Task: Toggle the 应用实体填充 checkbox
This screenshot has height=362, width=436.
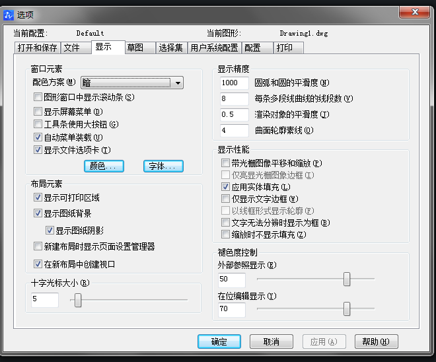Action: pyautogui.click(x=226, y=187)
